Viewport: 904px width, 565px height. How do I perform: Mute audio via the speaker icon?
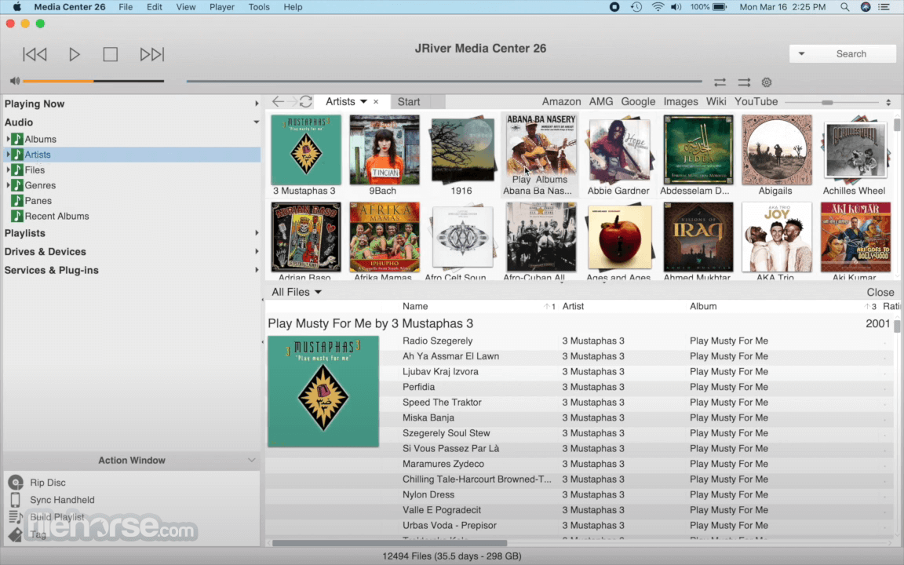click(15, 81)
